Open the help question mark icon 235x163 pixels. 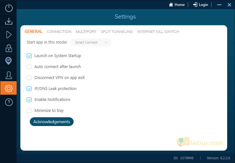[x=9, y=102]
